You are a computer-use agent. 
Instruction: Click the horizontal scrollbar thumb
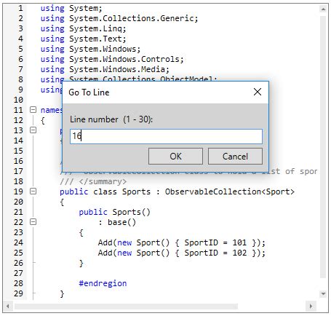(x=126, y=306)
